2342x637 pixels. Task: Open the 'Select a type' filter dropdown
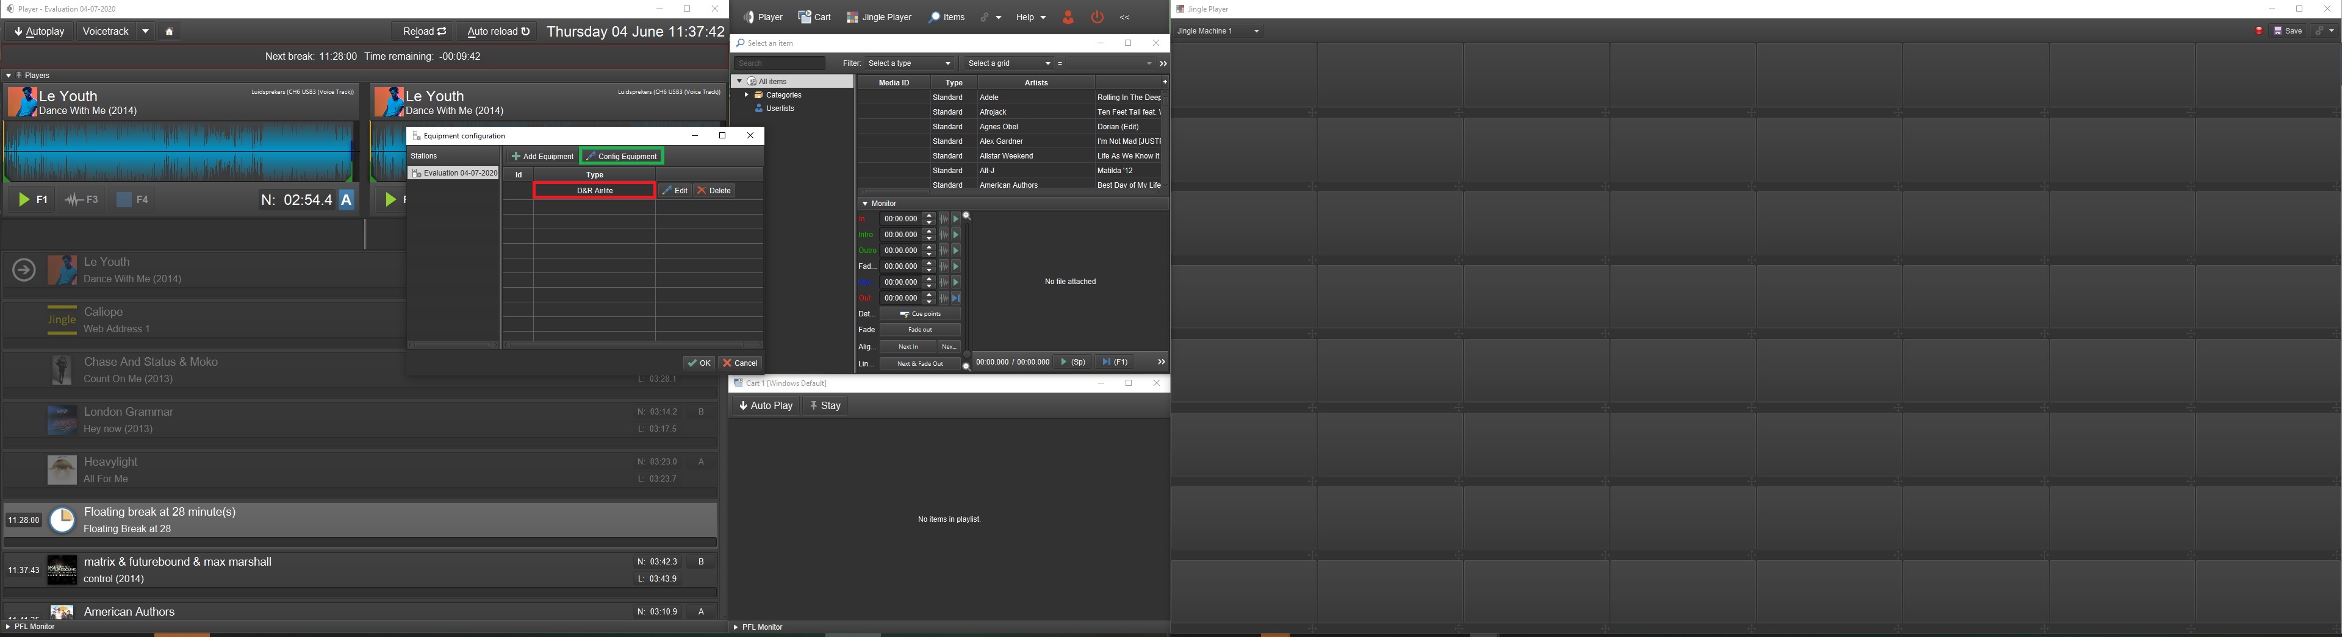[909, 63]
